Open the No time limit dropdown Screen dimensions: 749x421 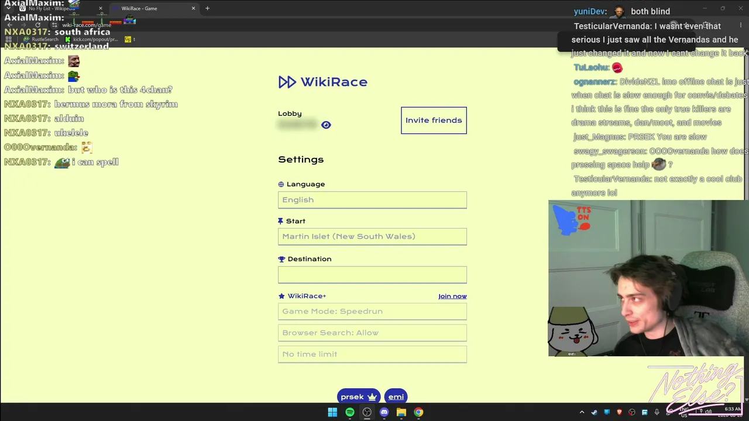[x=372, y=354]
